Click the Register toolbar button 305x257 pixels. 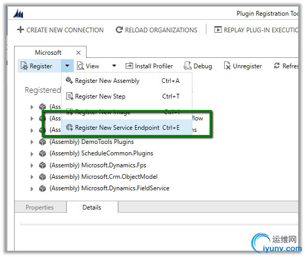coord(40,66)
